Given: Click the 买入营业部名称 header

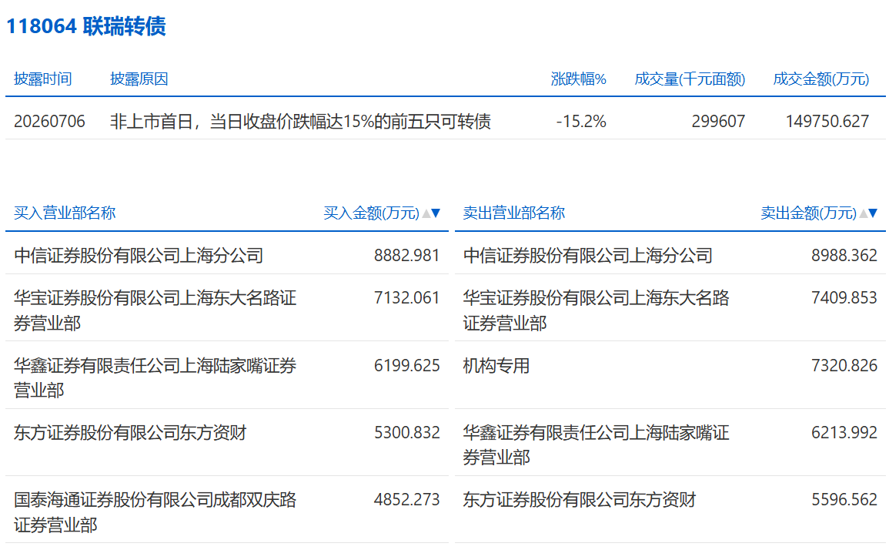Looking at the screenshot, I should pos(65,213).
